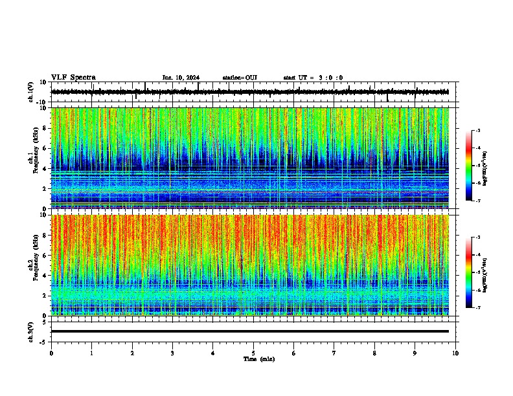Click the "Time (min)" axis label
513x396 pixels.
coord(259,359)
